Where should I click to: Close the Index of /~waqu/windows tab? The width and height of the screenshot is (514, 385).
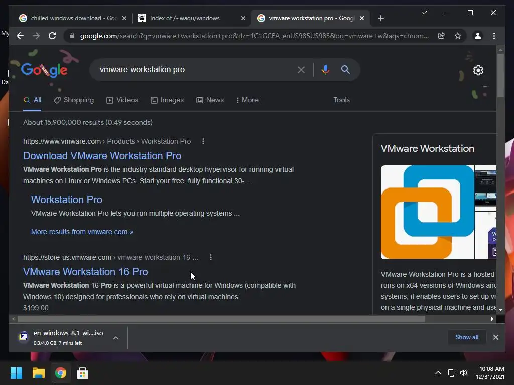pyautogui.click(x=243, y=18)
